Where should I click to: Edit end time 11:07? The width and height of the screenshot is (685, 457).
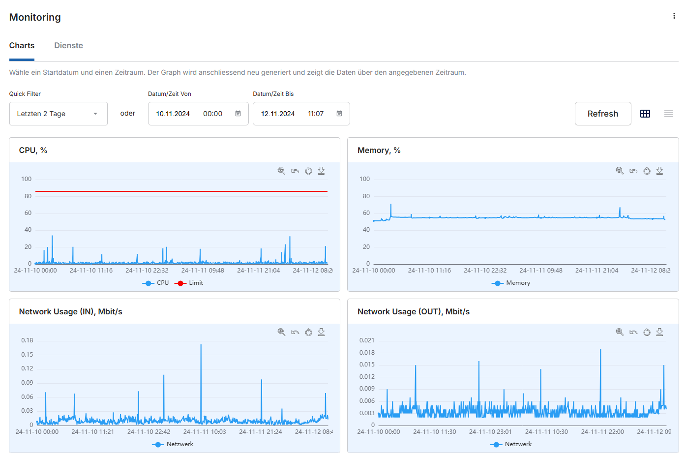[316, 114]
